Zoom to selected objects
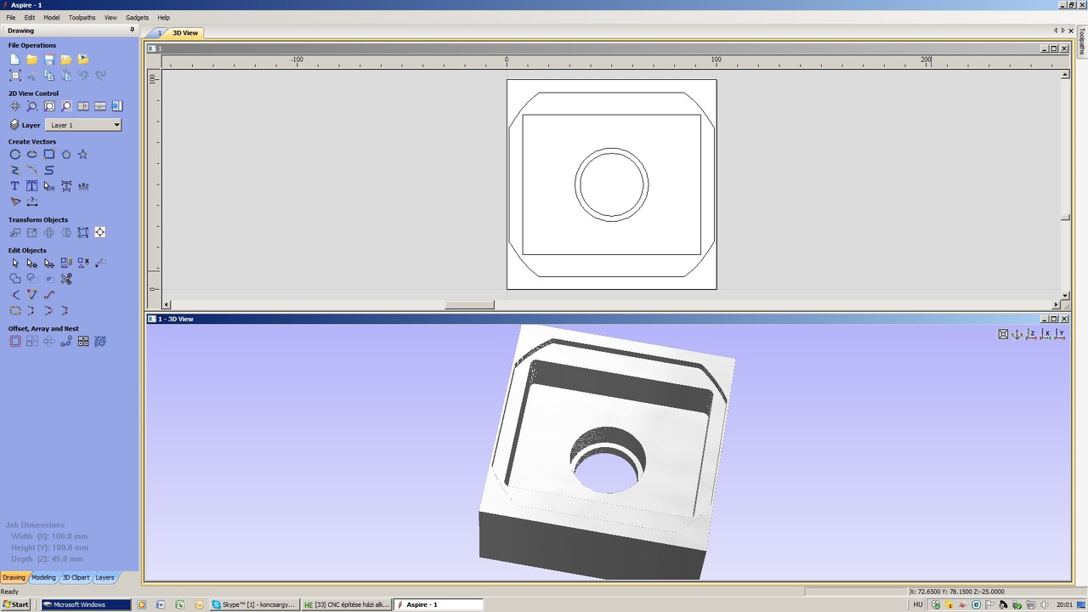This screenshot has width=1088, height=612. (66, 106)
